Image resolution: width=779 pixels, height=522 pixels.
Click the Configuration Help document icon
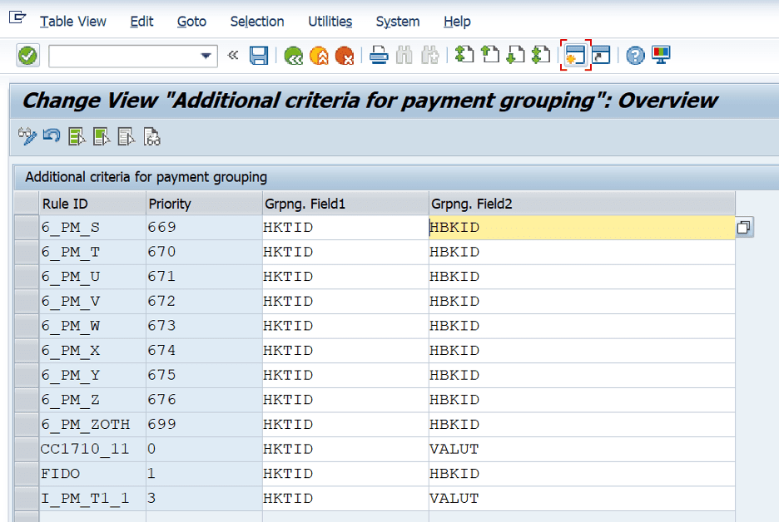tap(151, 136)
